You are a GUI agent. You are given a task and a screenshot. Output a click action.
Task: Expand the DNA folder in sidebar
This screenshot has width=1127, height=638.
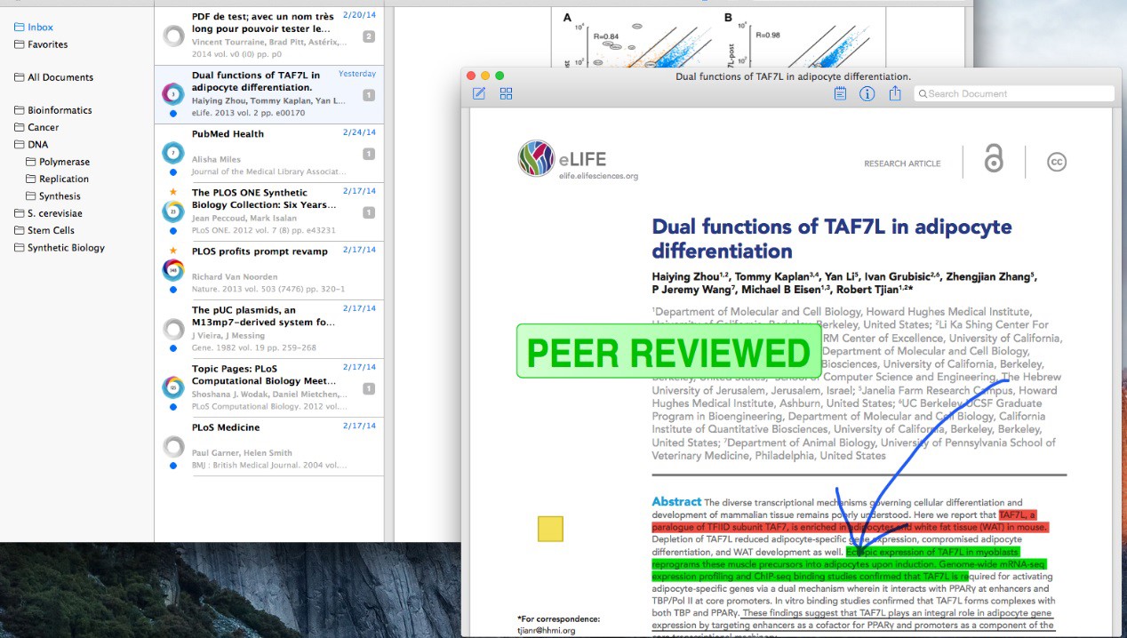coord(20,144)
